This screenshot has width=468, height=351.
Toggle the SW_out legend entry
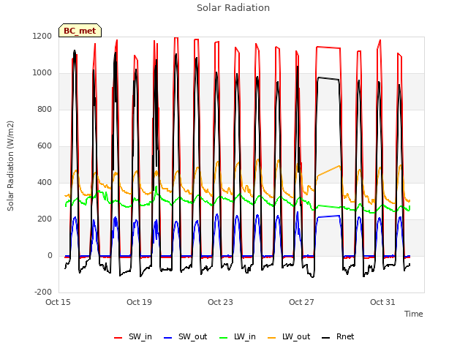click(185, 336)
